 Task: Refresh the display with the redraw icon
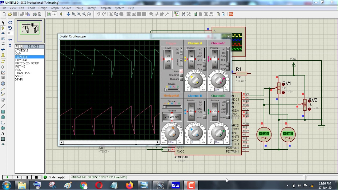pos(49,14)
